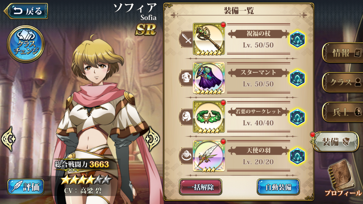Tap the hexagon enhance icon beside 祝福の杖

[x=297, y=39]
